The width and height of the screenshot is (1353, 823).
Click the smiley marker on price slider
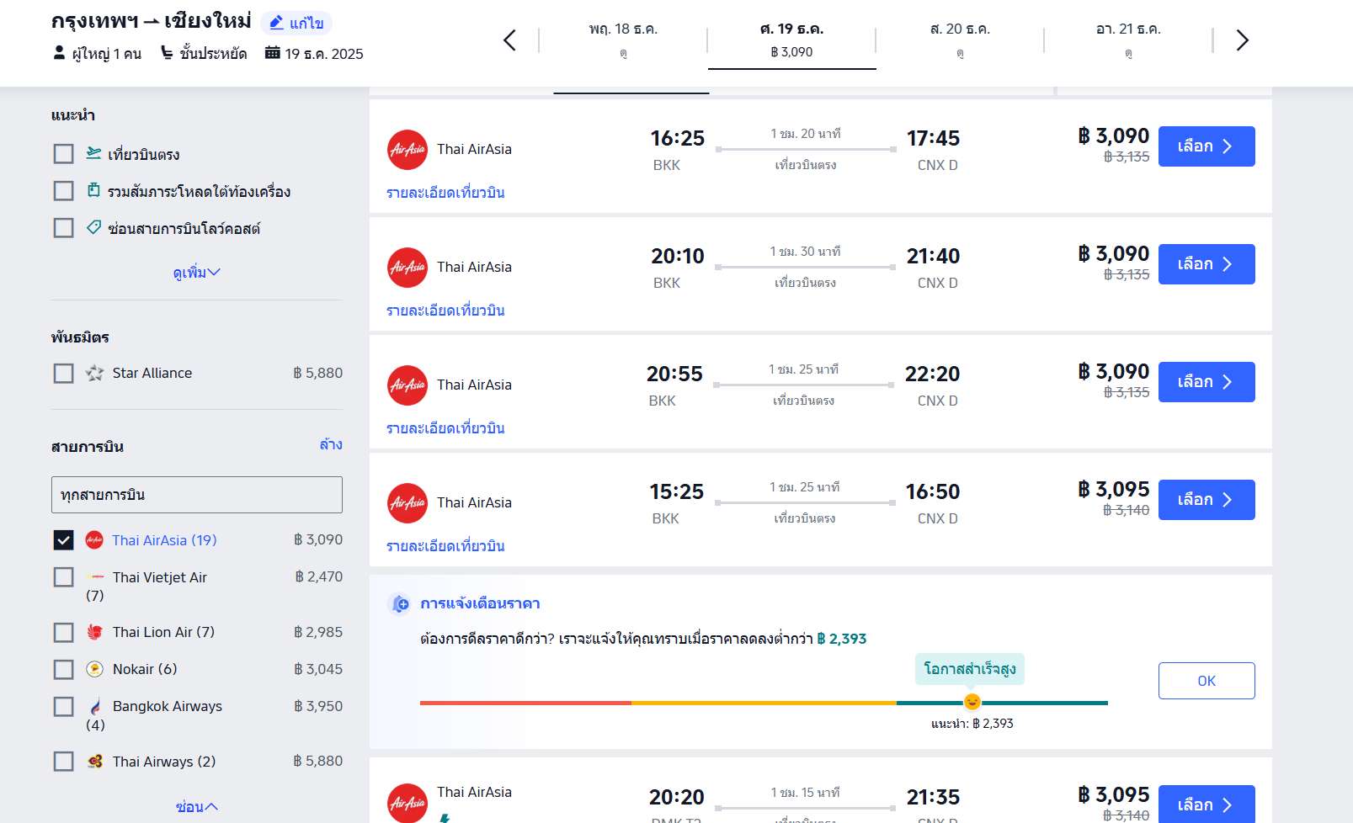pyautogui.click(x=972, y=702)
